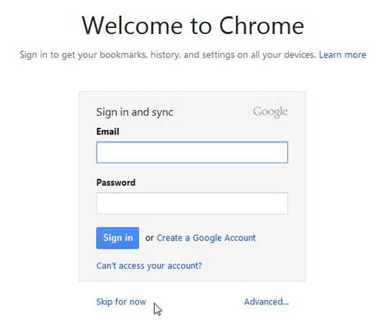Click the blue Sign in button
Screen dimensions: 377x334
point(118,238)
